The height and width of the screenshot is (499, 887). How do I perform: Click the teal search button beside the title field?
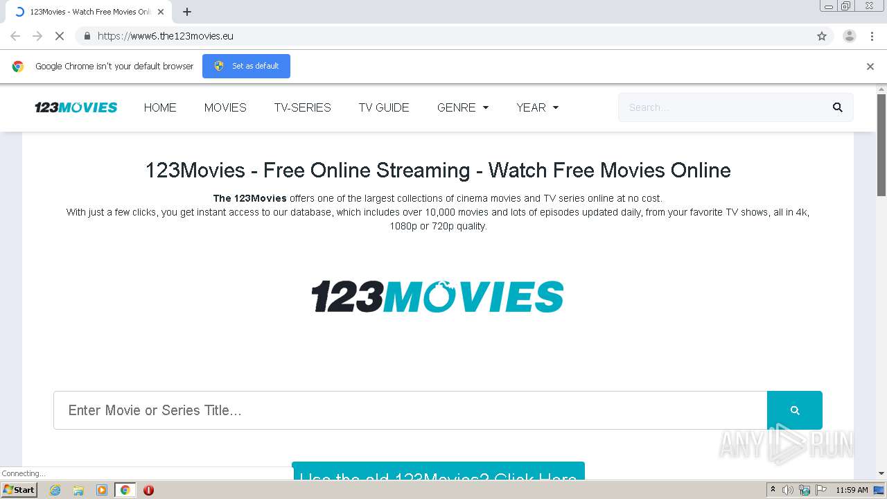tap(795, 410)
